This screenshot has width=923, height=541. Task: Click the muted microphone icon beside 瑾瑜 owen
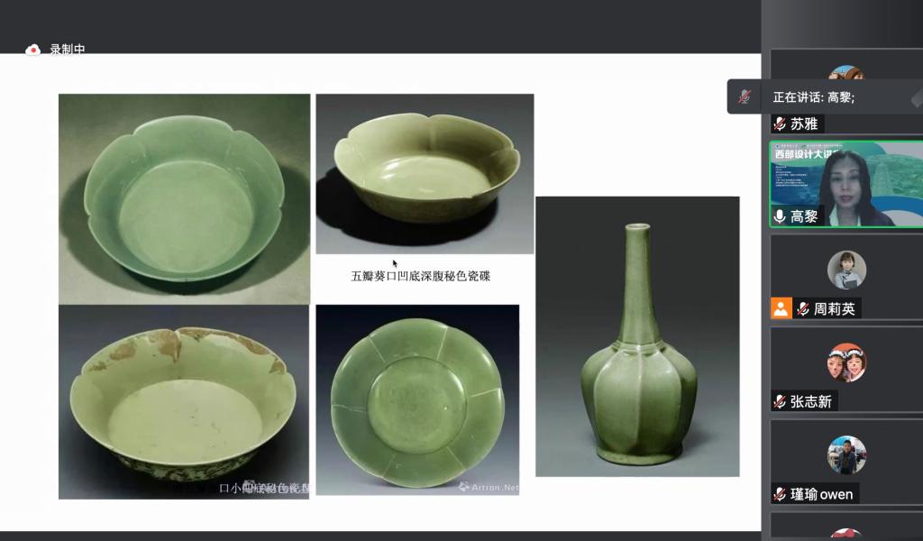(780, 494)
